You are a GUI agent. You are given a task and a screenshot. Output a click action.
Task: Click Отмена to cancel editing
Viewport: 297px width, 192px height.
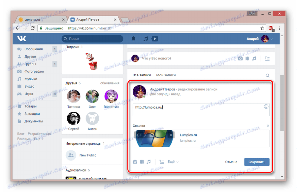coord(231,162)
